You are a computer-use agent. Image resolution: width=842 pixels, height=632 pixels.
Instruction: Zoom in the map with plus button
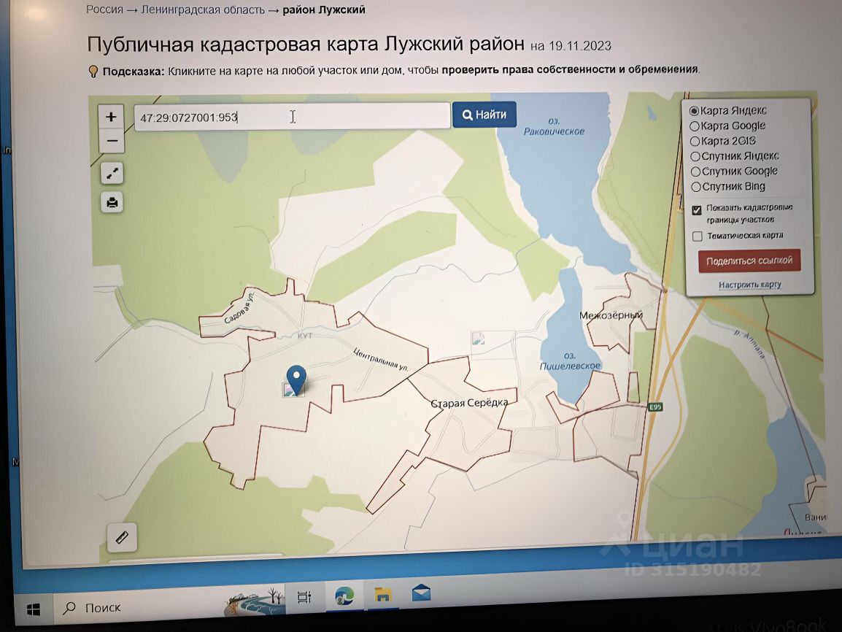click(x=111, y=117)
